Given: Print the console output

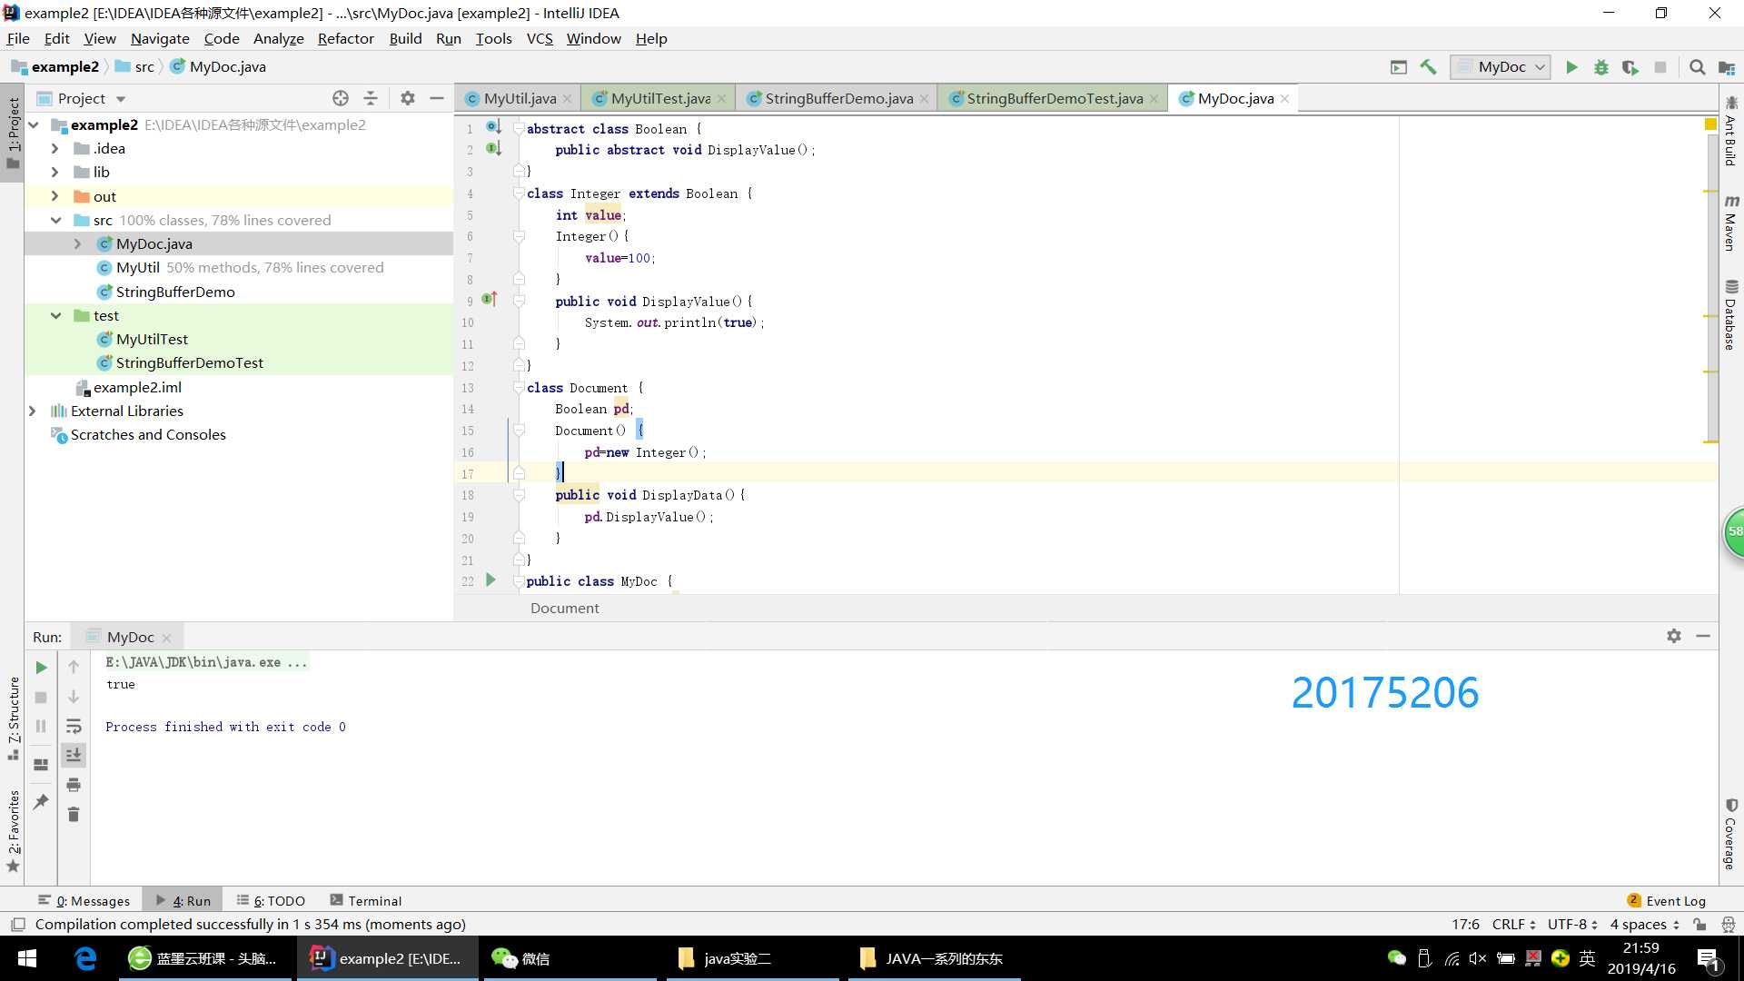Looking at the screenshot, I should point(74,785).
